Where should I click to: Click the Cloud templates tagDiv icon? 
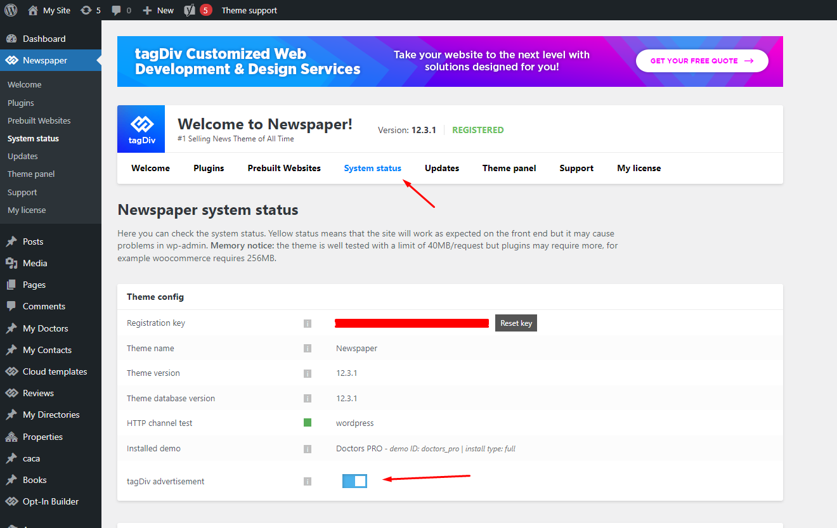tap(11, 371)
